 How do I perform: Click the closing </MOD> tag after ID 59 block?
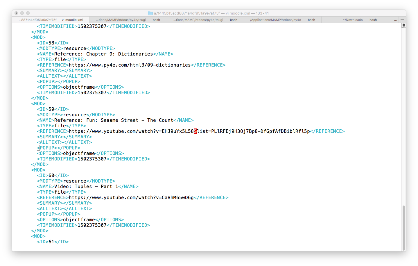(x=40, y=165)
